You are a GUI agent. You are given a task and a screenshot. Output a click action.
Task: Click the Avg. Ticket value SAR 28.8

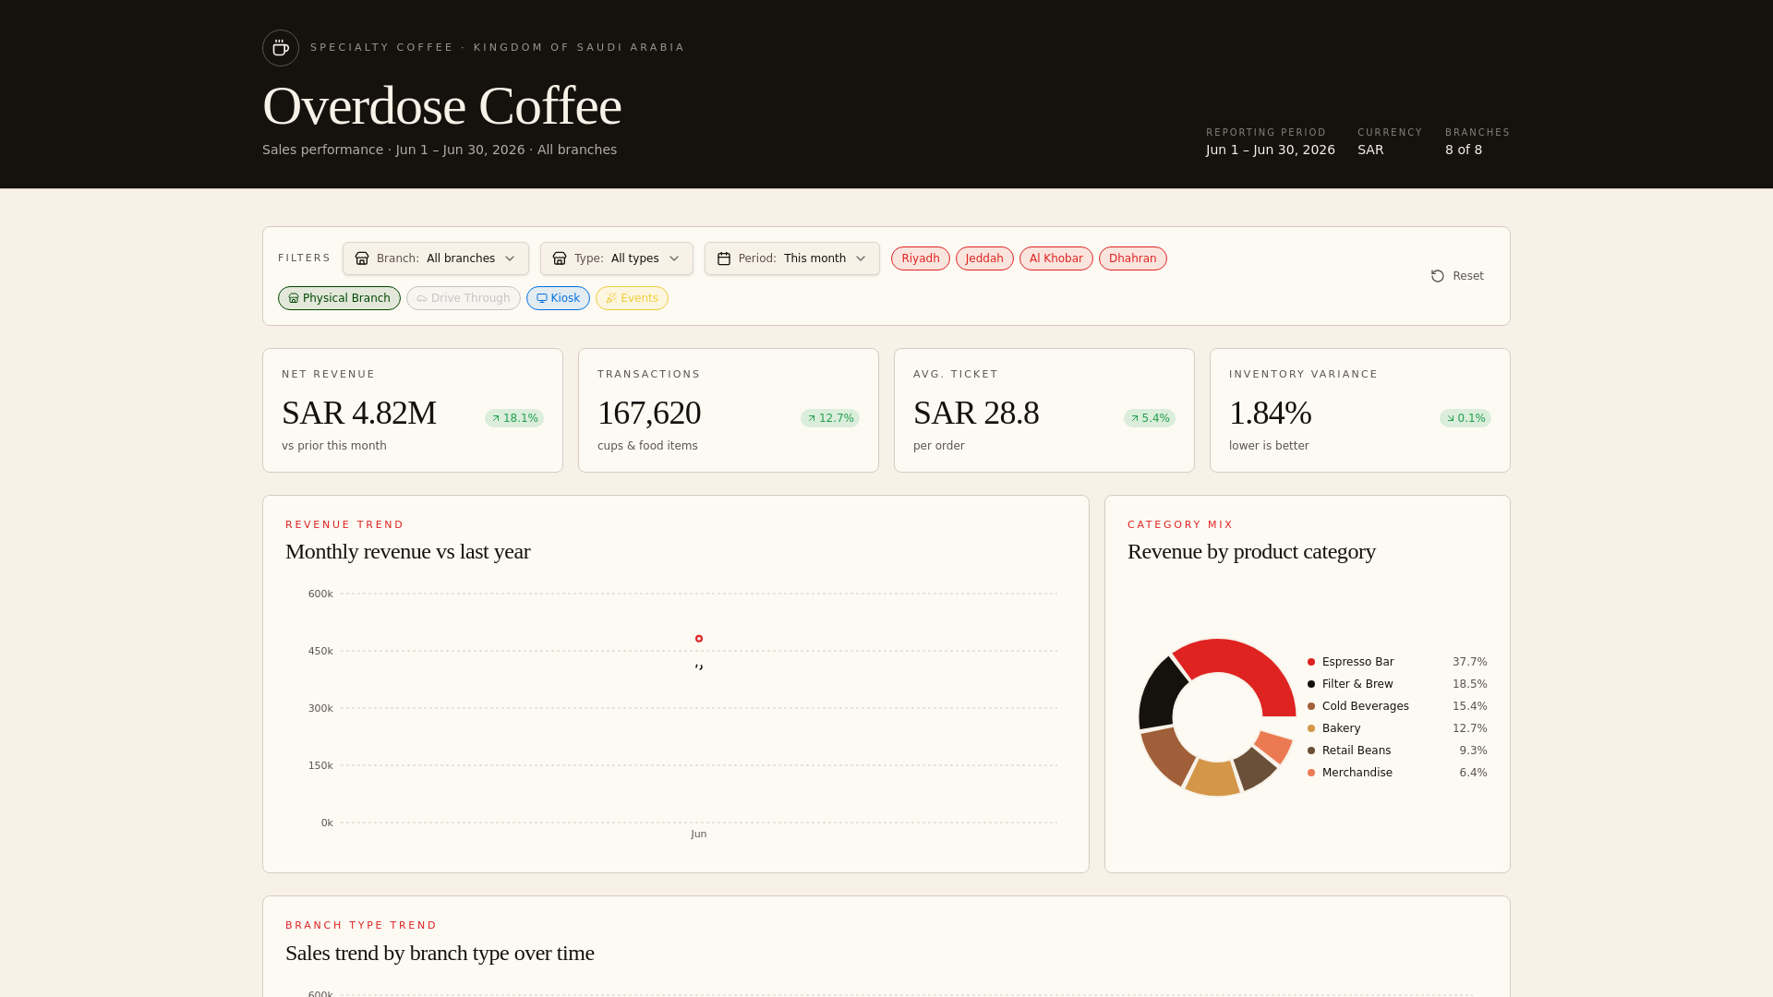976,413
